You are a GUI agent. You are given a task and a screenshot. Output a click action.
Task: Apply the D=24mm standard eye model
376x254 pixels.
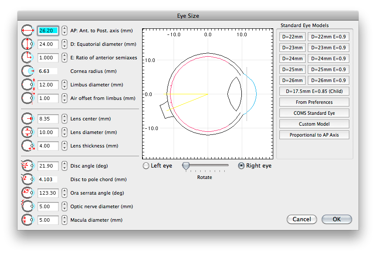tap(292, 58)
